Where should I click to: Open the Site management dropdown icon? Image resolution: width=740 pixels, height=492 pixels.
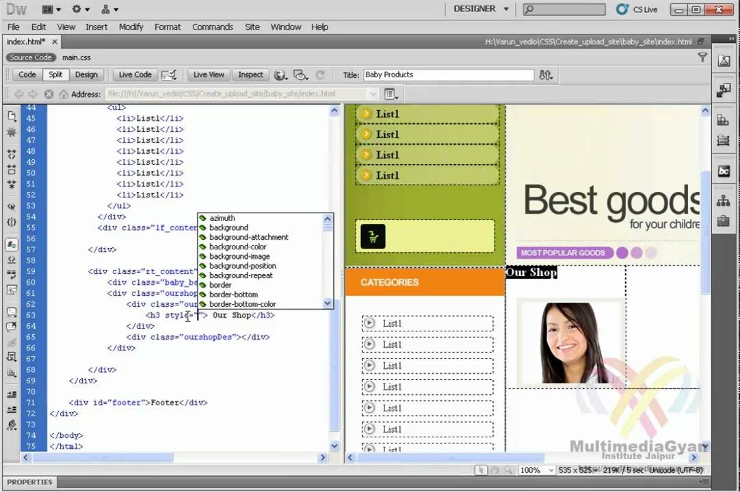[109, 9]
